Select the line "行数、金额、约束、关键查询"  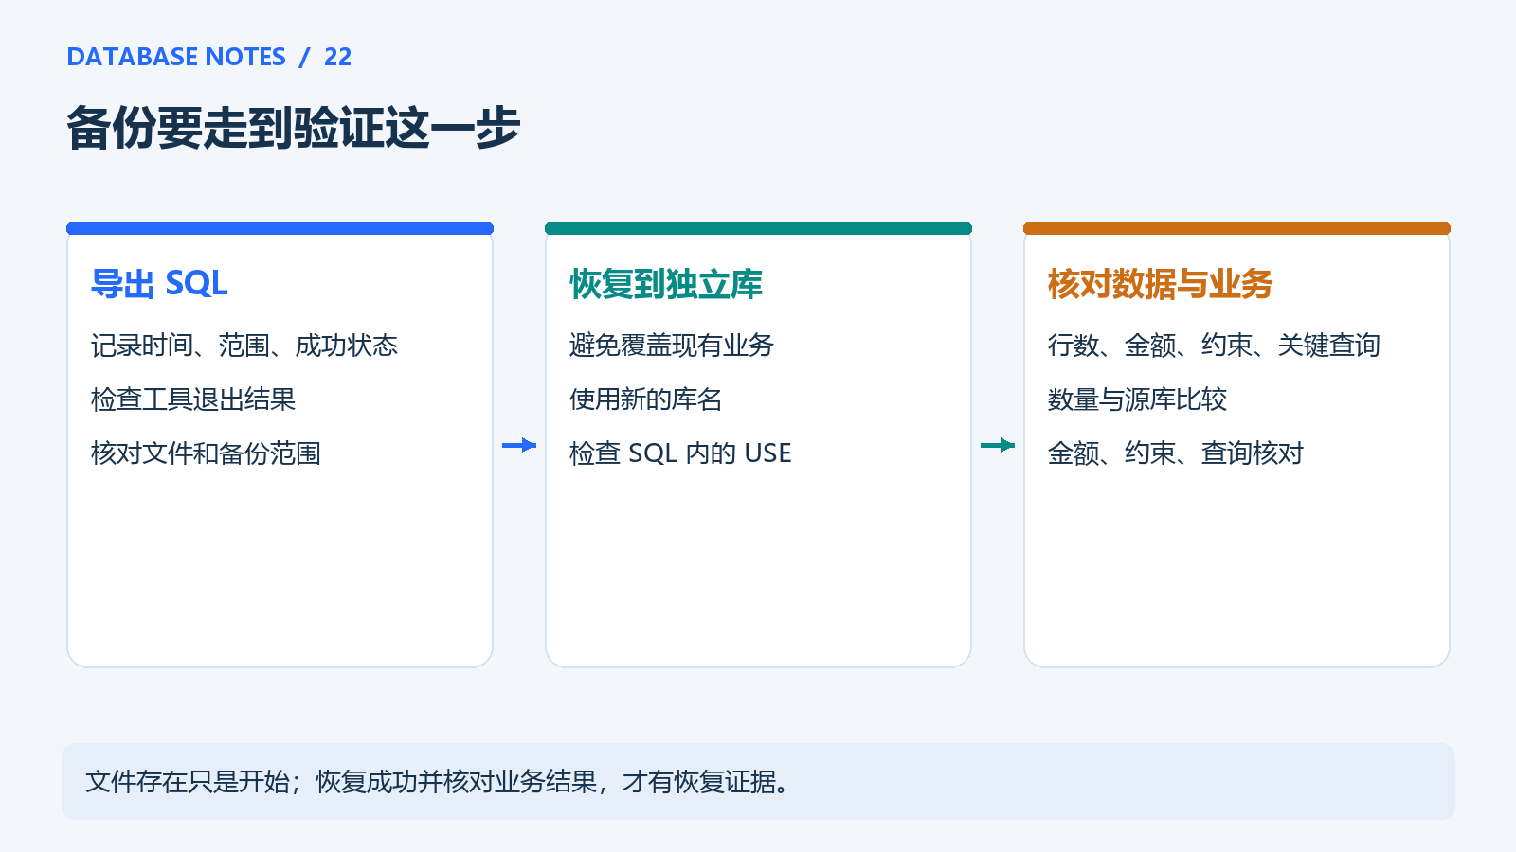[1214, 346]
